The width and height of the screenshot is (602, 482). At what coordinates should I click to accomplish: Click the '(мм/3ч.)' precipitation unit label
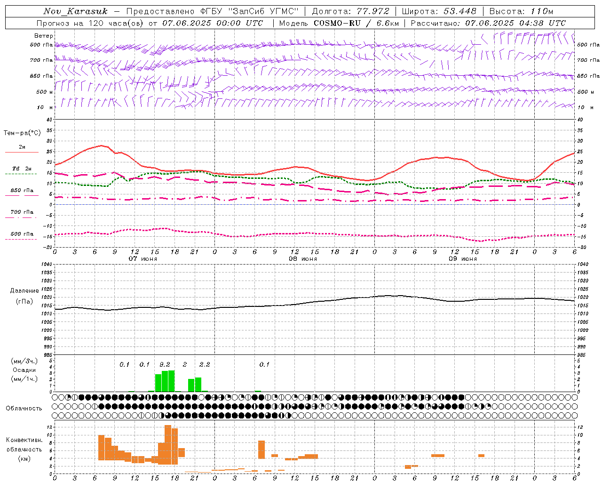coord(24,361)
